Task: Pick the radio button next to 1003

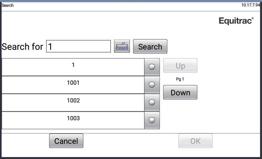Action: pyautogui.click(x=152, y=120)
